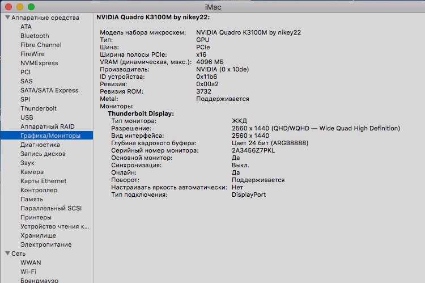Open Карты Ethernet entry
The image size is (425, 283).
coord(44,181)
